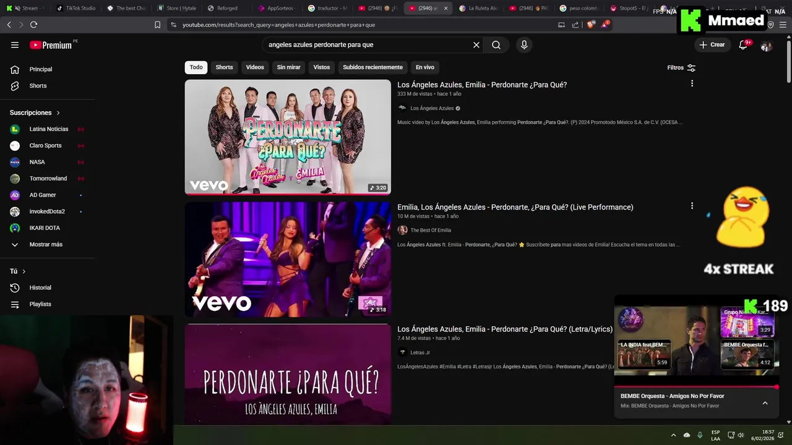Viewport: 792px width, 445px height.
Task: Open the Live Performance video thumbnail
Action: pos(288,260)
